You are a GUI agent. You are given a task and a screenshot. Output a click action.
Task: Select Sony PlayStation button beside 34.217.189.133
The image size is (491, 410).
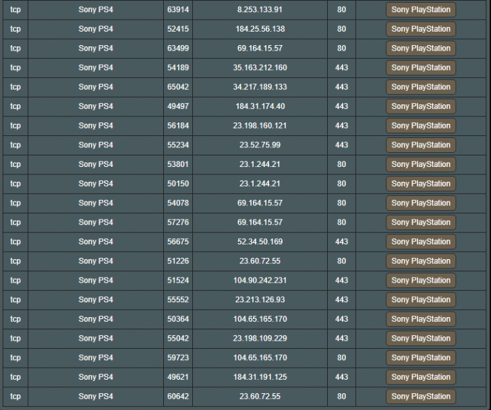click(x=421, y=88)
